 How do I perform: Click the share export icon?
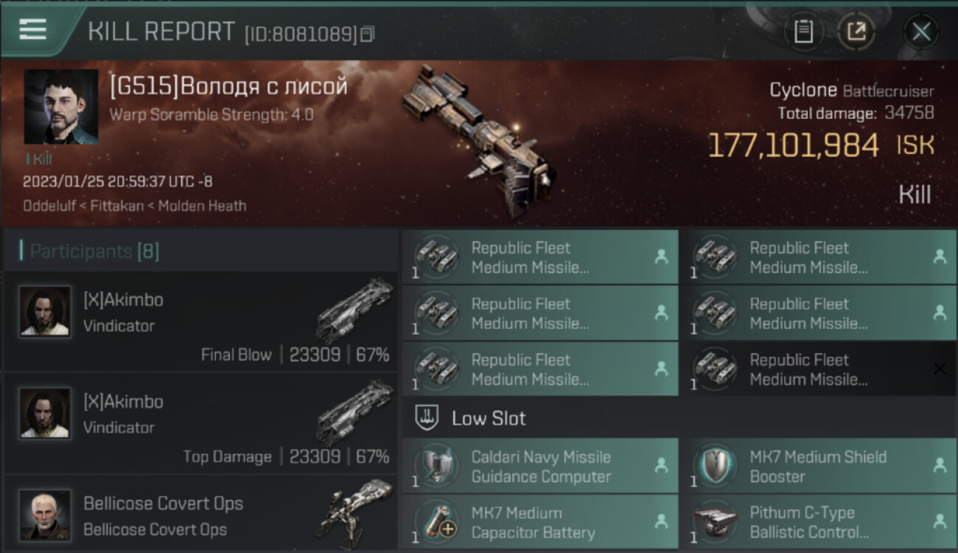click(856, 32)
